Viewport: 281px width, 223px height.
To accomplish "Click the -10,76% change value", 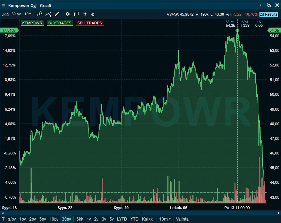I will [250, 14].
